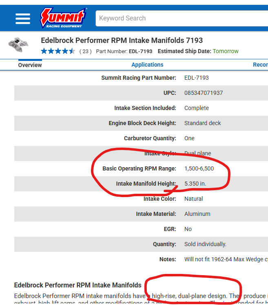Click the bold description section heading
Image resolution: width=268 pixels, height=305 pixels.
pos(78,285)
